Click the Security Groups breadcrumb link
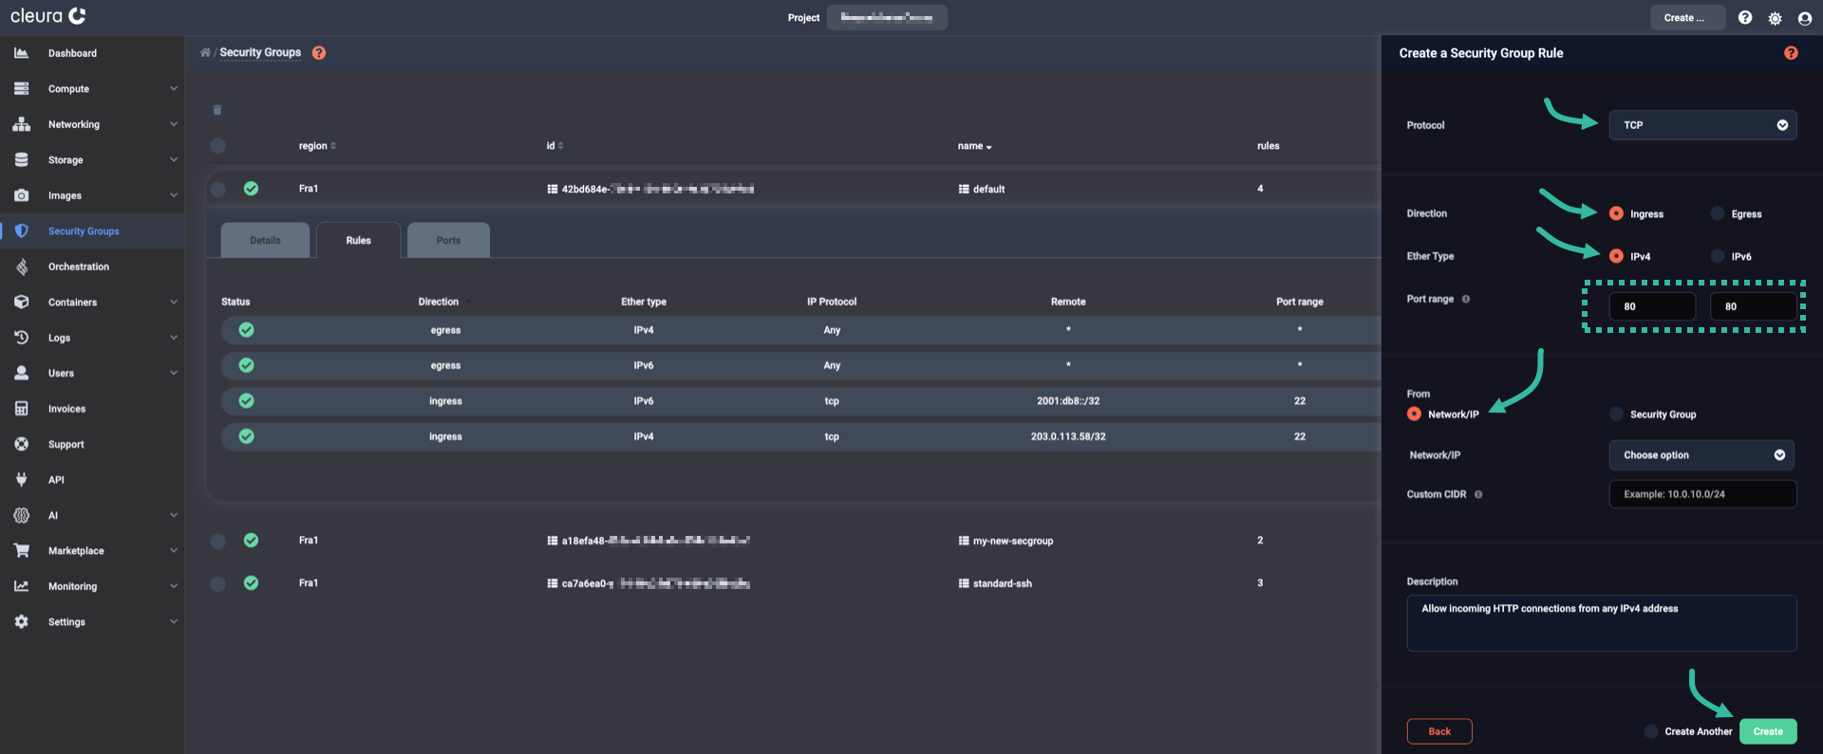Viewport: 1823px width, 754px height. (260, 52)
